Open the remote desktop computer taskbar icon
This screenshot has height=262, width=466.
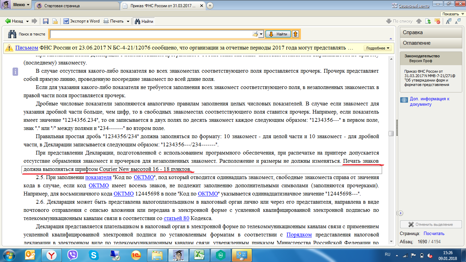tap(114, 255)
